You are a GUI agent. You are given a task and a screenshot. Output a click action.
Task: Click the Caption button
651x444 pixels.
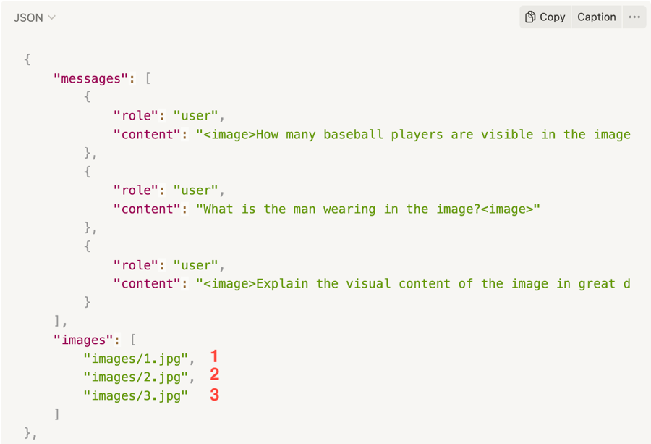tap(596, 17)
